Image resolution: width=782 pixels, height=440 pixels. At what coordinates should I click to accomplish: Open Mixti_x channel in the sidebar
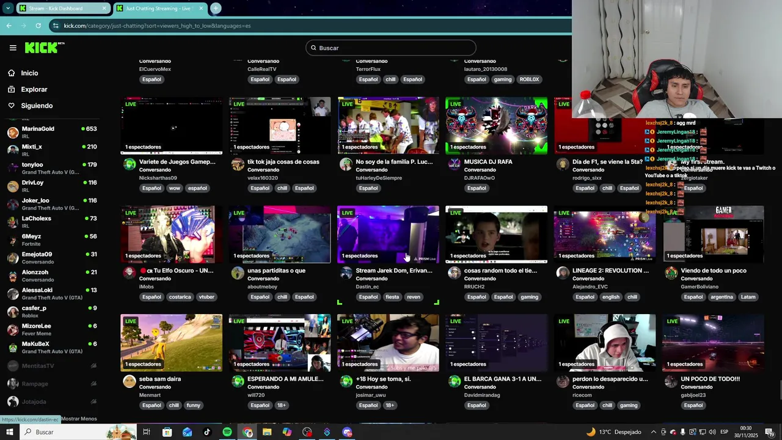[52, 150]
